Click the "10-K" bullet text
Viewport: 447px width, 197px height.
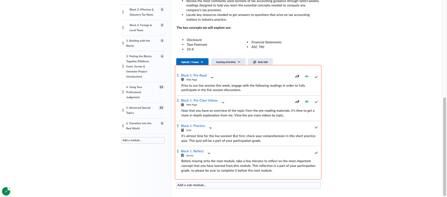191,49
